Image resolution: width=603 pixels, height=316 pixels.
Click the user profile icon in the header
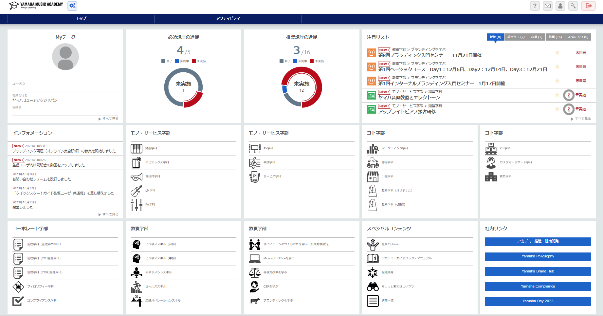[560, 6]
